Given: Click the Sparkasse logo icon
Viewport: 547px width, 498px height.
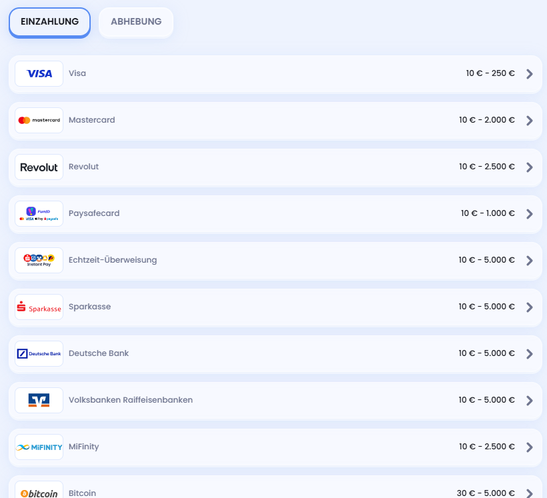Looking at the screenshot, I should point(39,307).
